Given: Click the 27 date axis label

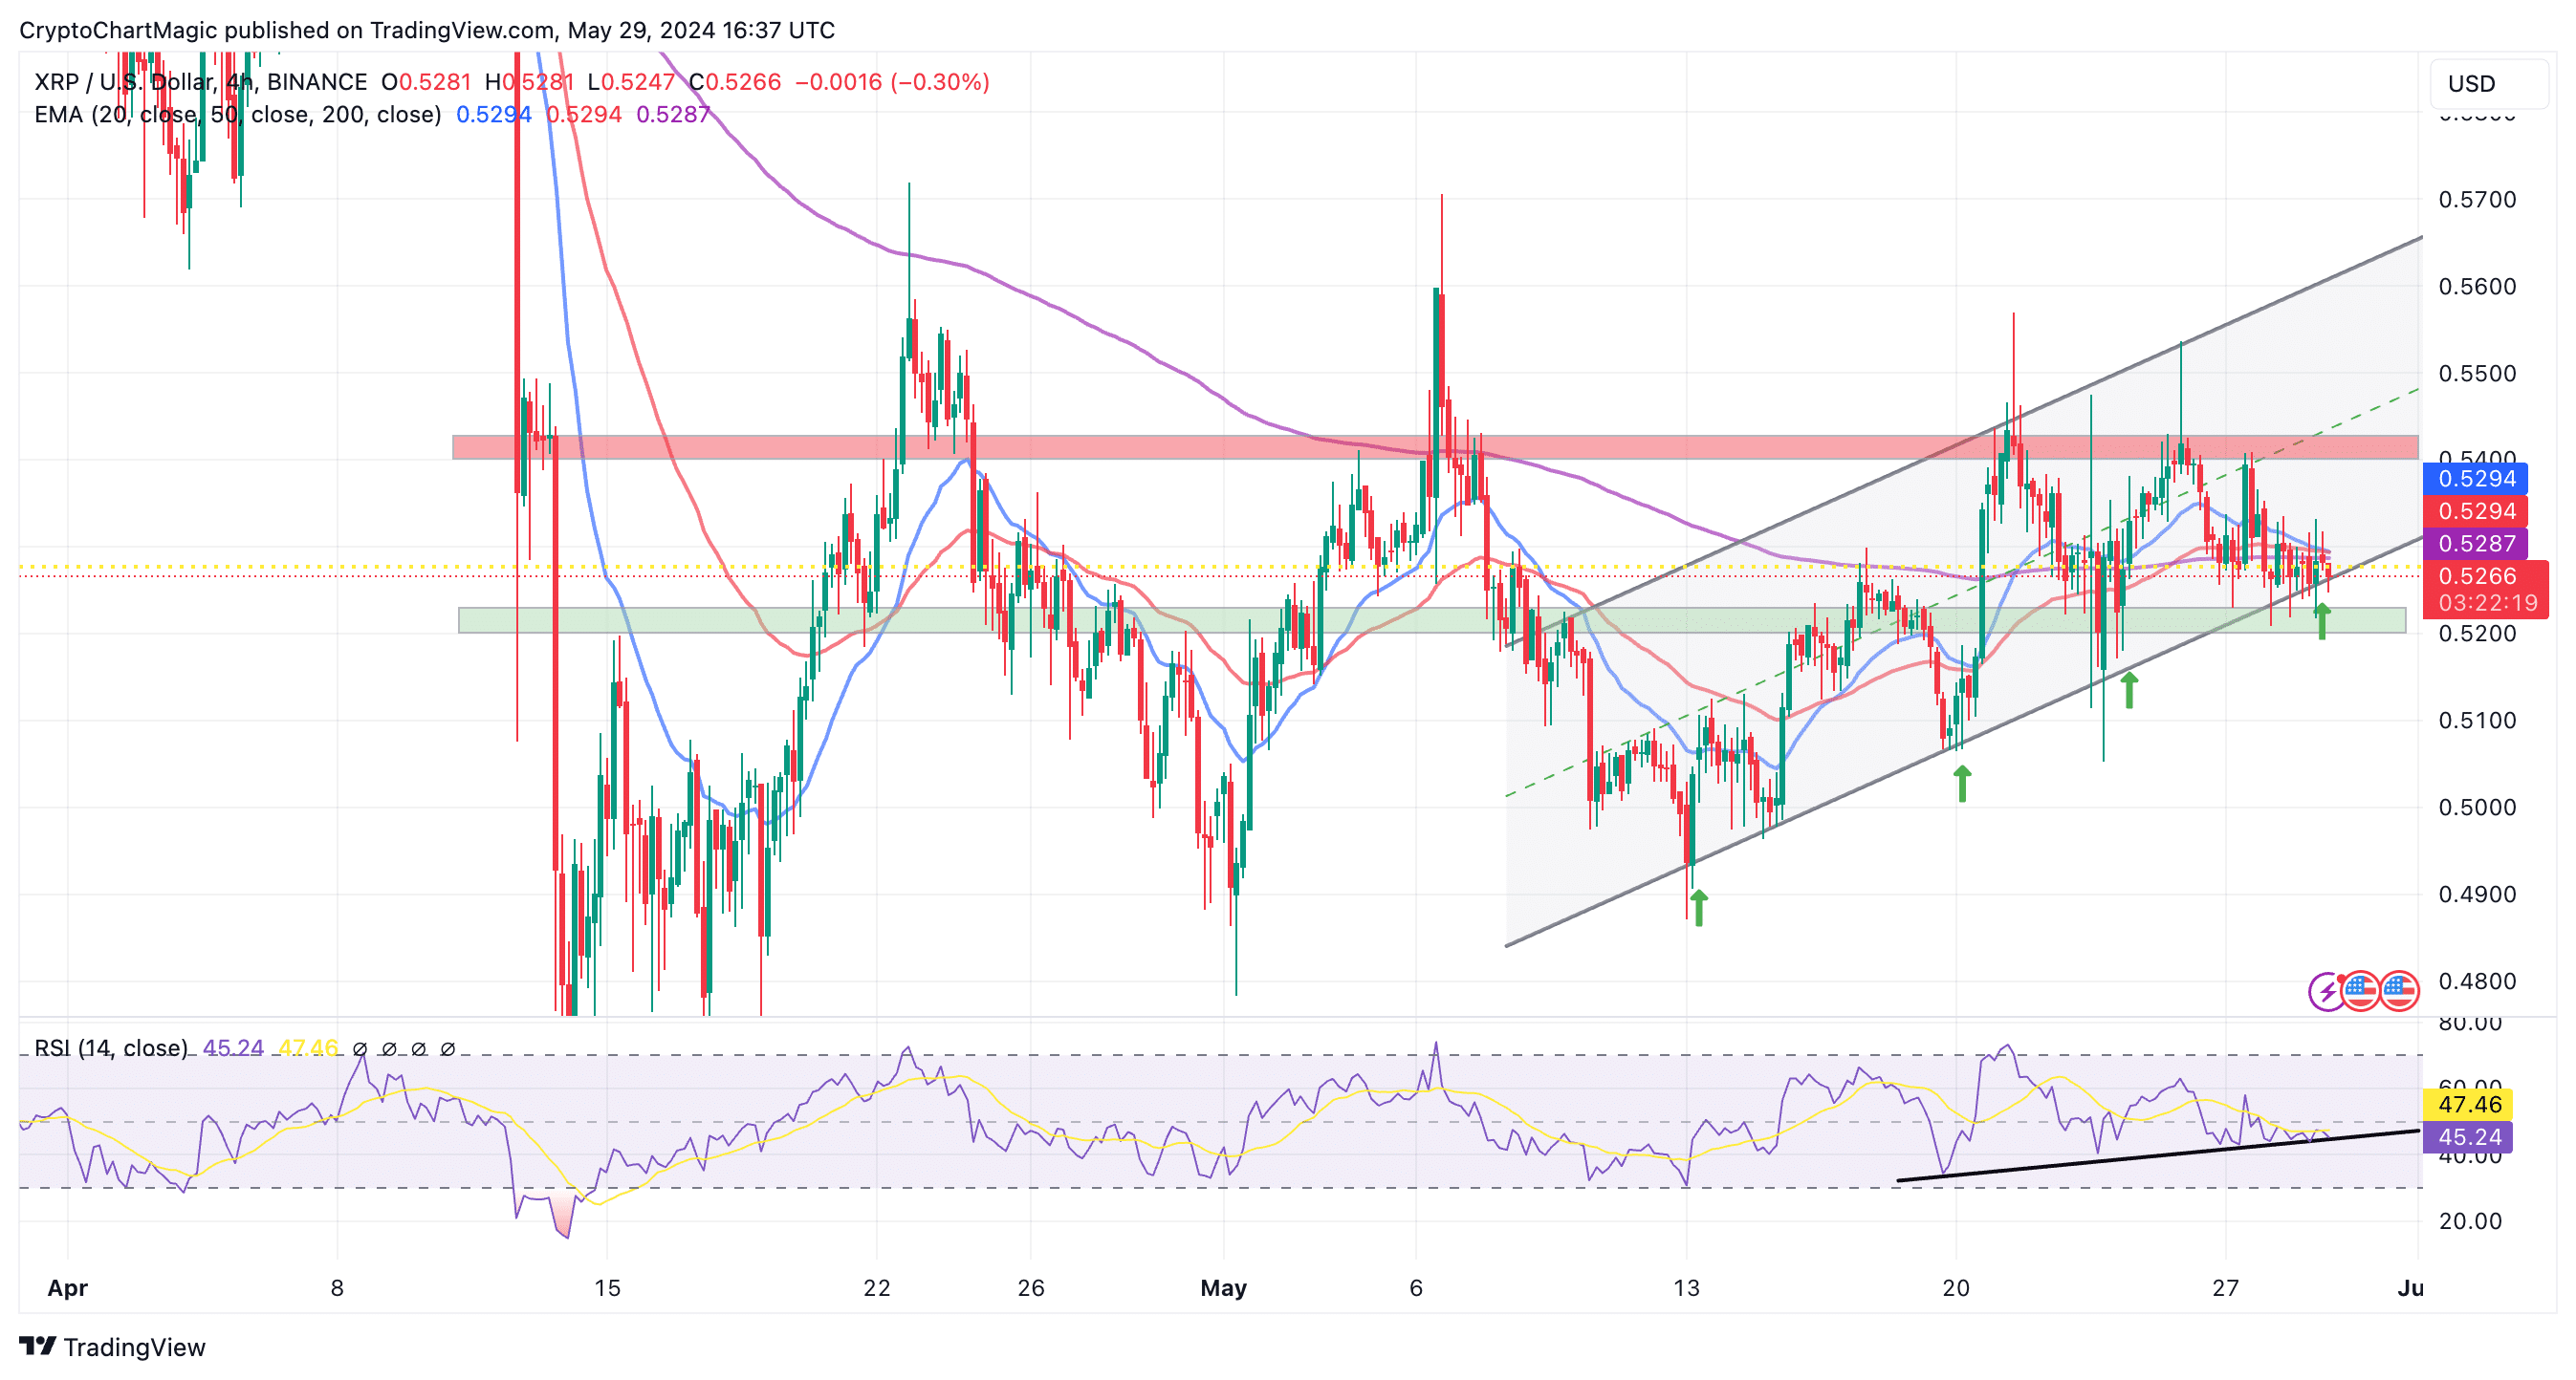Looking at the screenshot, I should coord(2225,1288).
